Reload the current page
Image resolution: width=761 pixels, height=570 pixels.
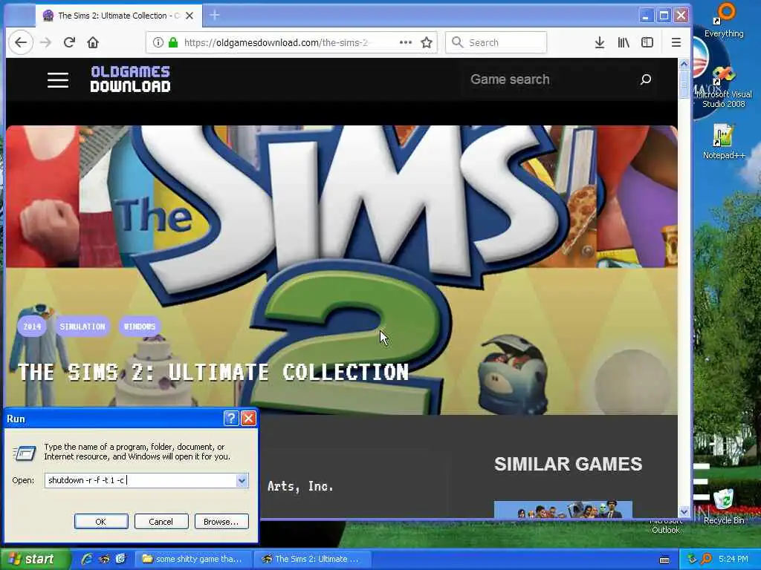click(69, 42)
